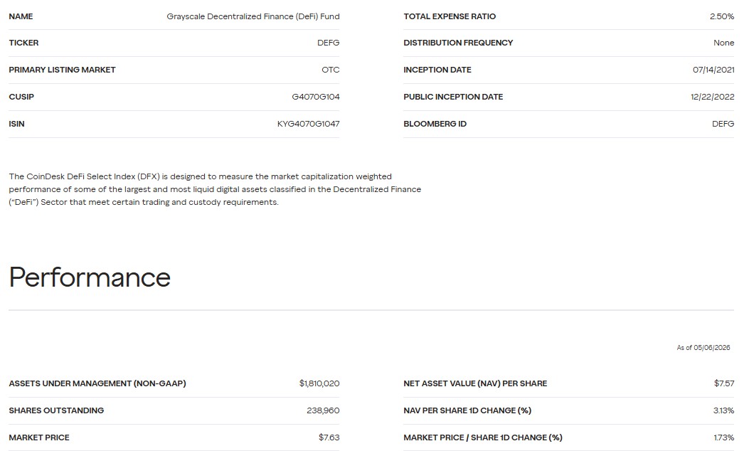Screen dimensions: 749x451
Task: Select the NAME label
Action: [x=21, y=16]
